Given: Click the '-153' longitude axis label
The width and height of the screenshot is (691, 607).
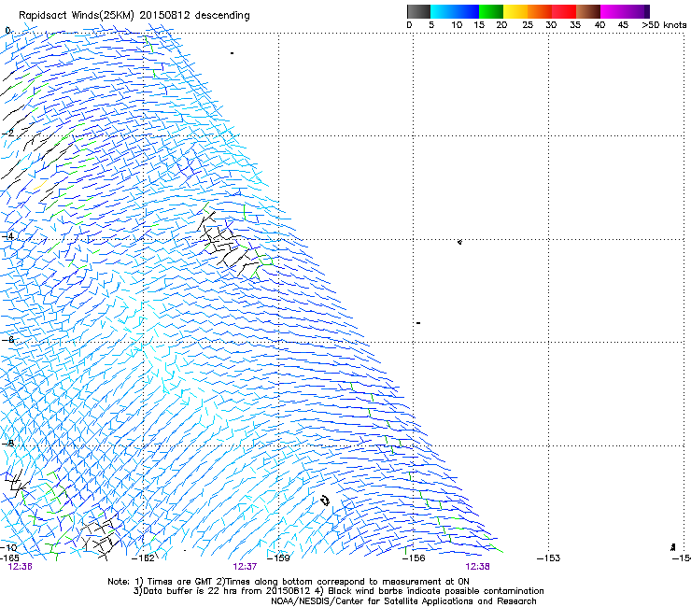Looking at the screenshot, I should [x=548, y=558].
